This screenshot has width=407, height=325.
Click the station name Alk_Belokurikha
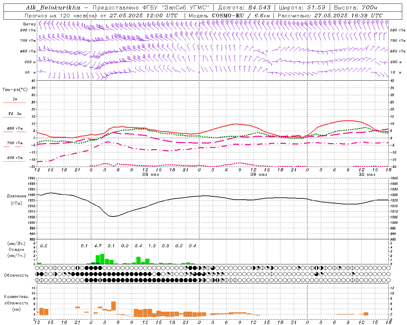click(x=53, y=8)
